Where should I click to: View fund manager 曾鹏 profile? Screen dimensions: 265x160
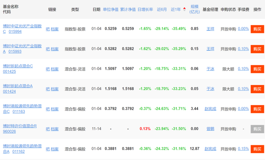point(210,129)
